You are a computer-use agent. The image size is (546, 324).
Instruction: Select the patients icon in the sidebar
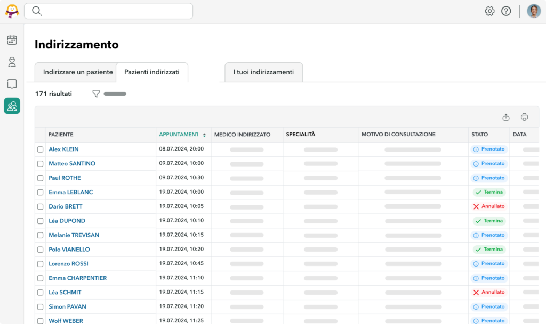click(12, 62)
